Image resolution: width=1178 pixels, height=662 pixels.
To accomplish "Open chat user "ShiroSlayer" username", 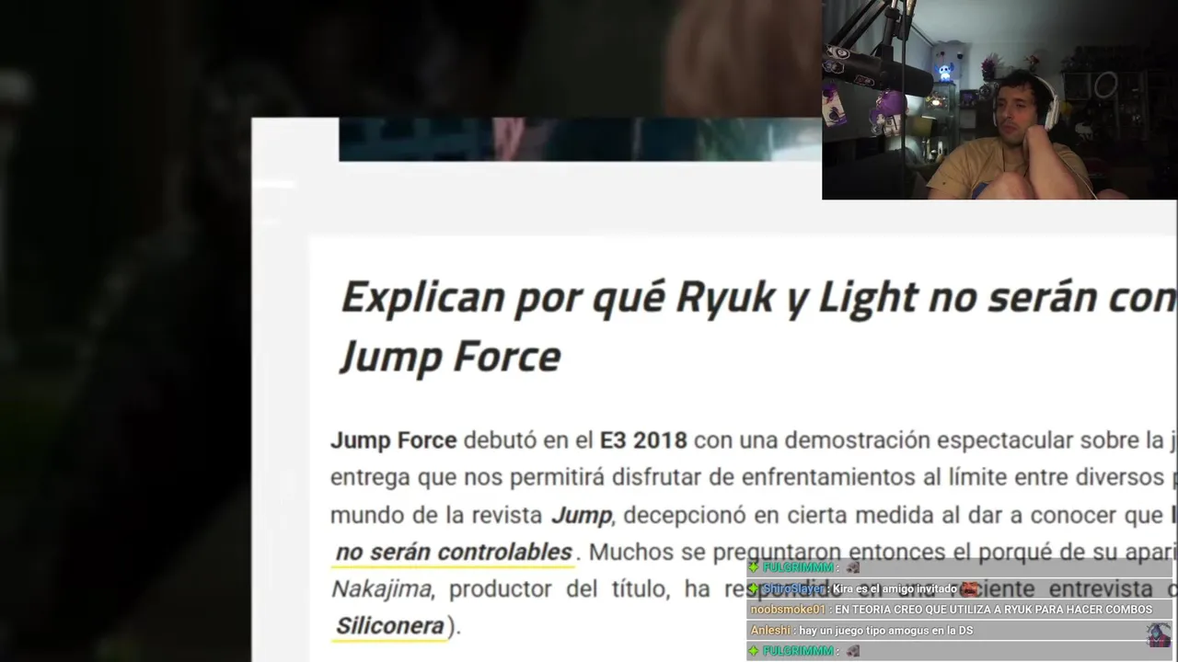I will coord(793,588).
